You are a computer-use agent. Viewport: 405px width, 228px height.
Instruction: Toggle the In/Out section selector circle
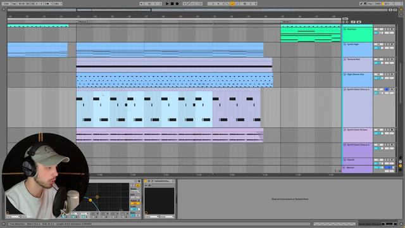click(x=401, y=158)
